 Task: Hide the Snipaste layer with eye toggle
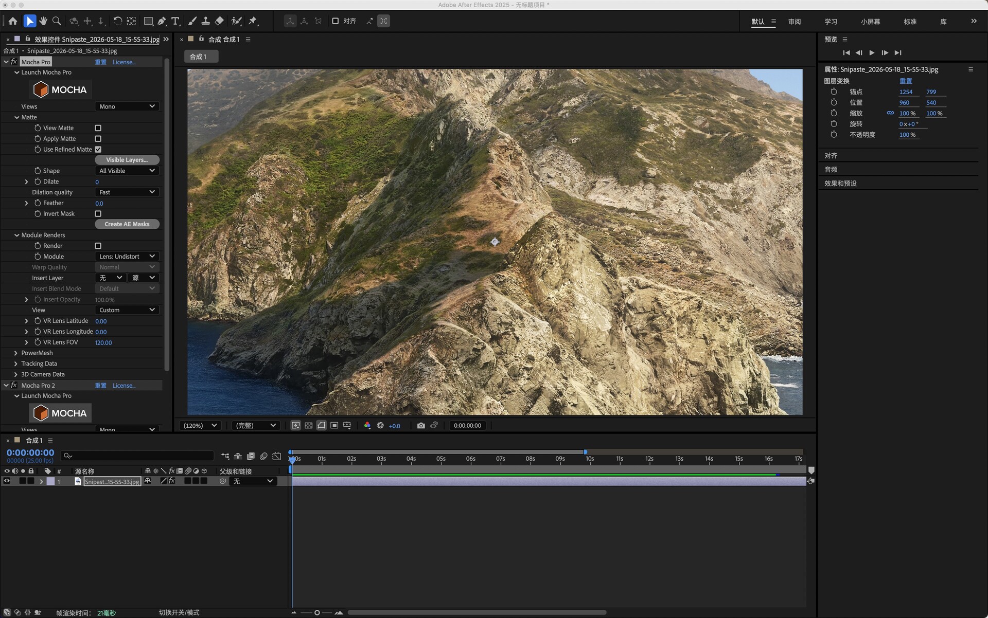[7, 481]
